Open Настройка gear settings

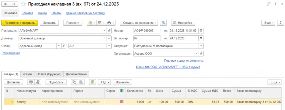(183, 23)
